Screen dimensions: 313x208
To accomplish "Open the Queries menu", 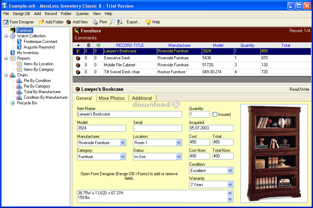I will (x=82, y=14).
